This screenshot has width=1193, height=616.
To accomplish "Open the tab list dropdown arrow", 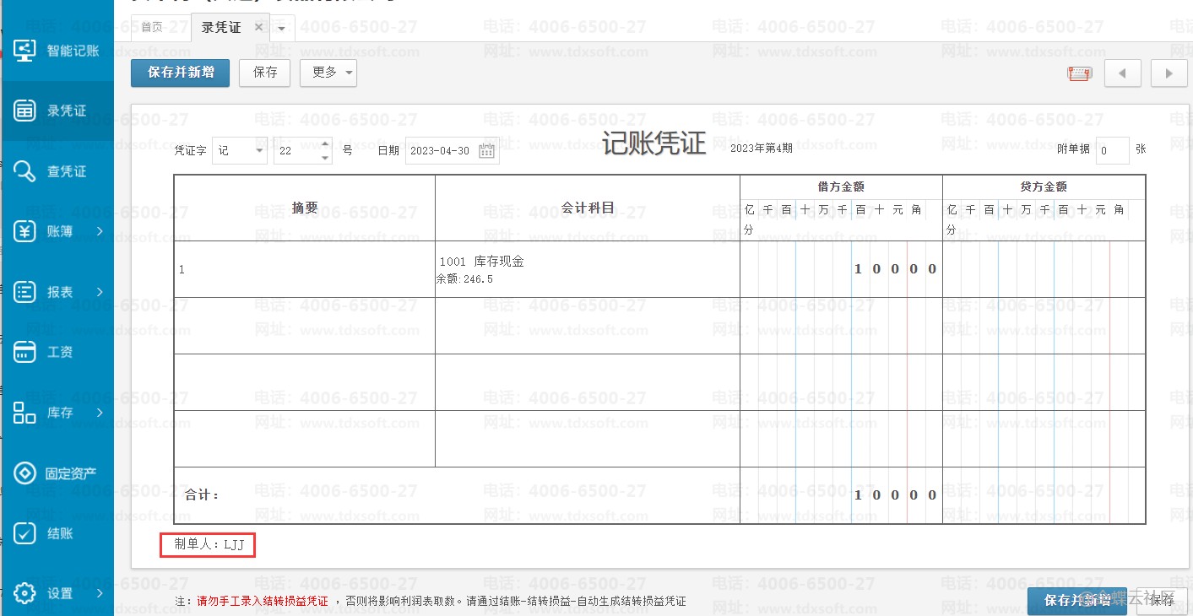I will [281, 28].
